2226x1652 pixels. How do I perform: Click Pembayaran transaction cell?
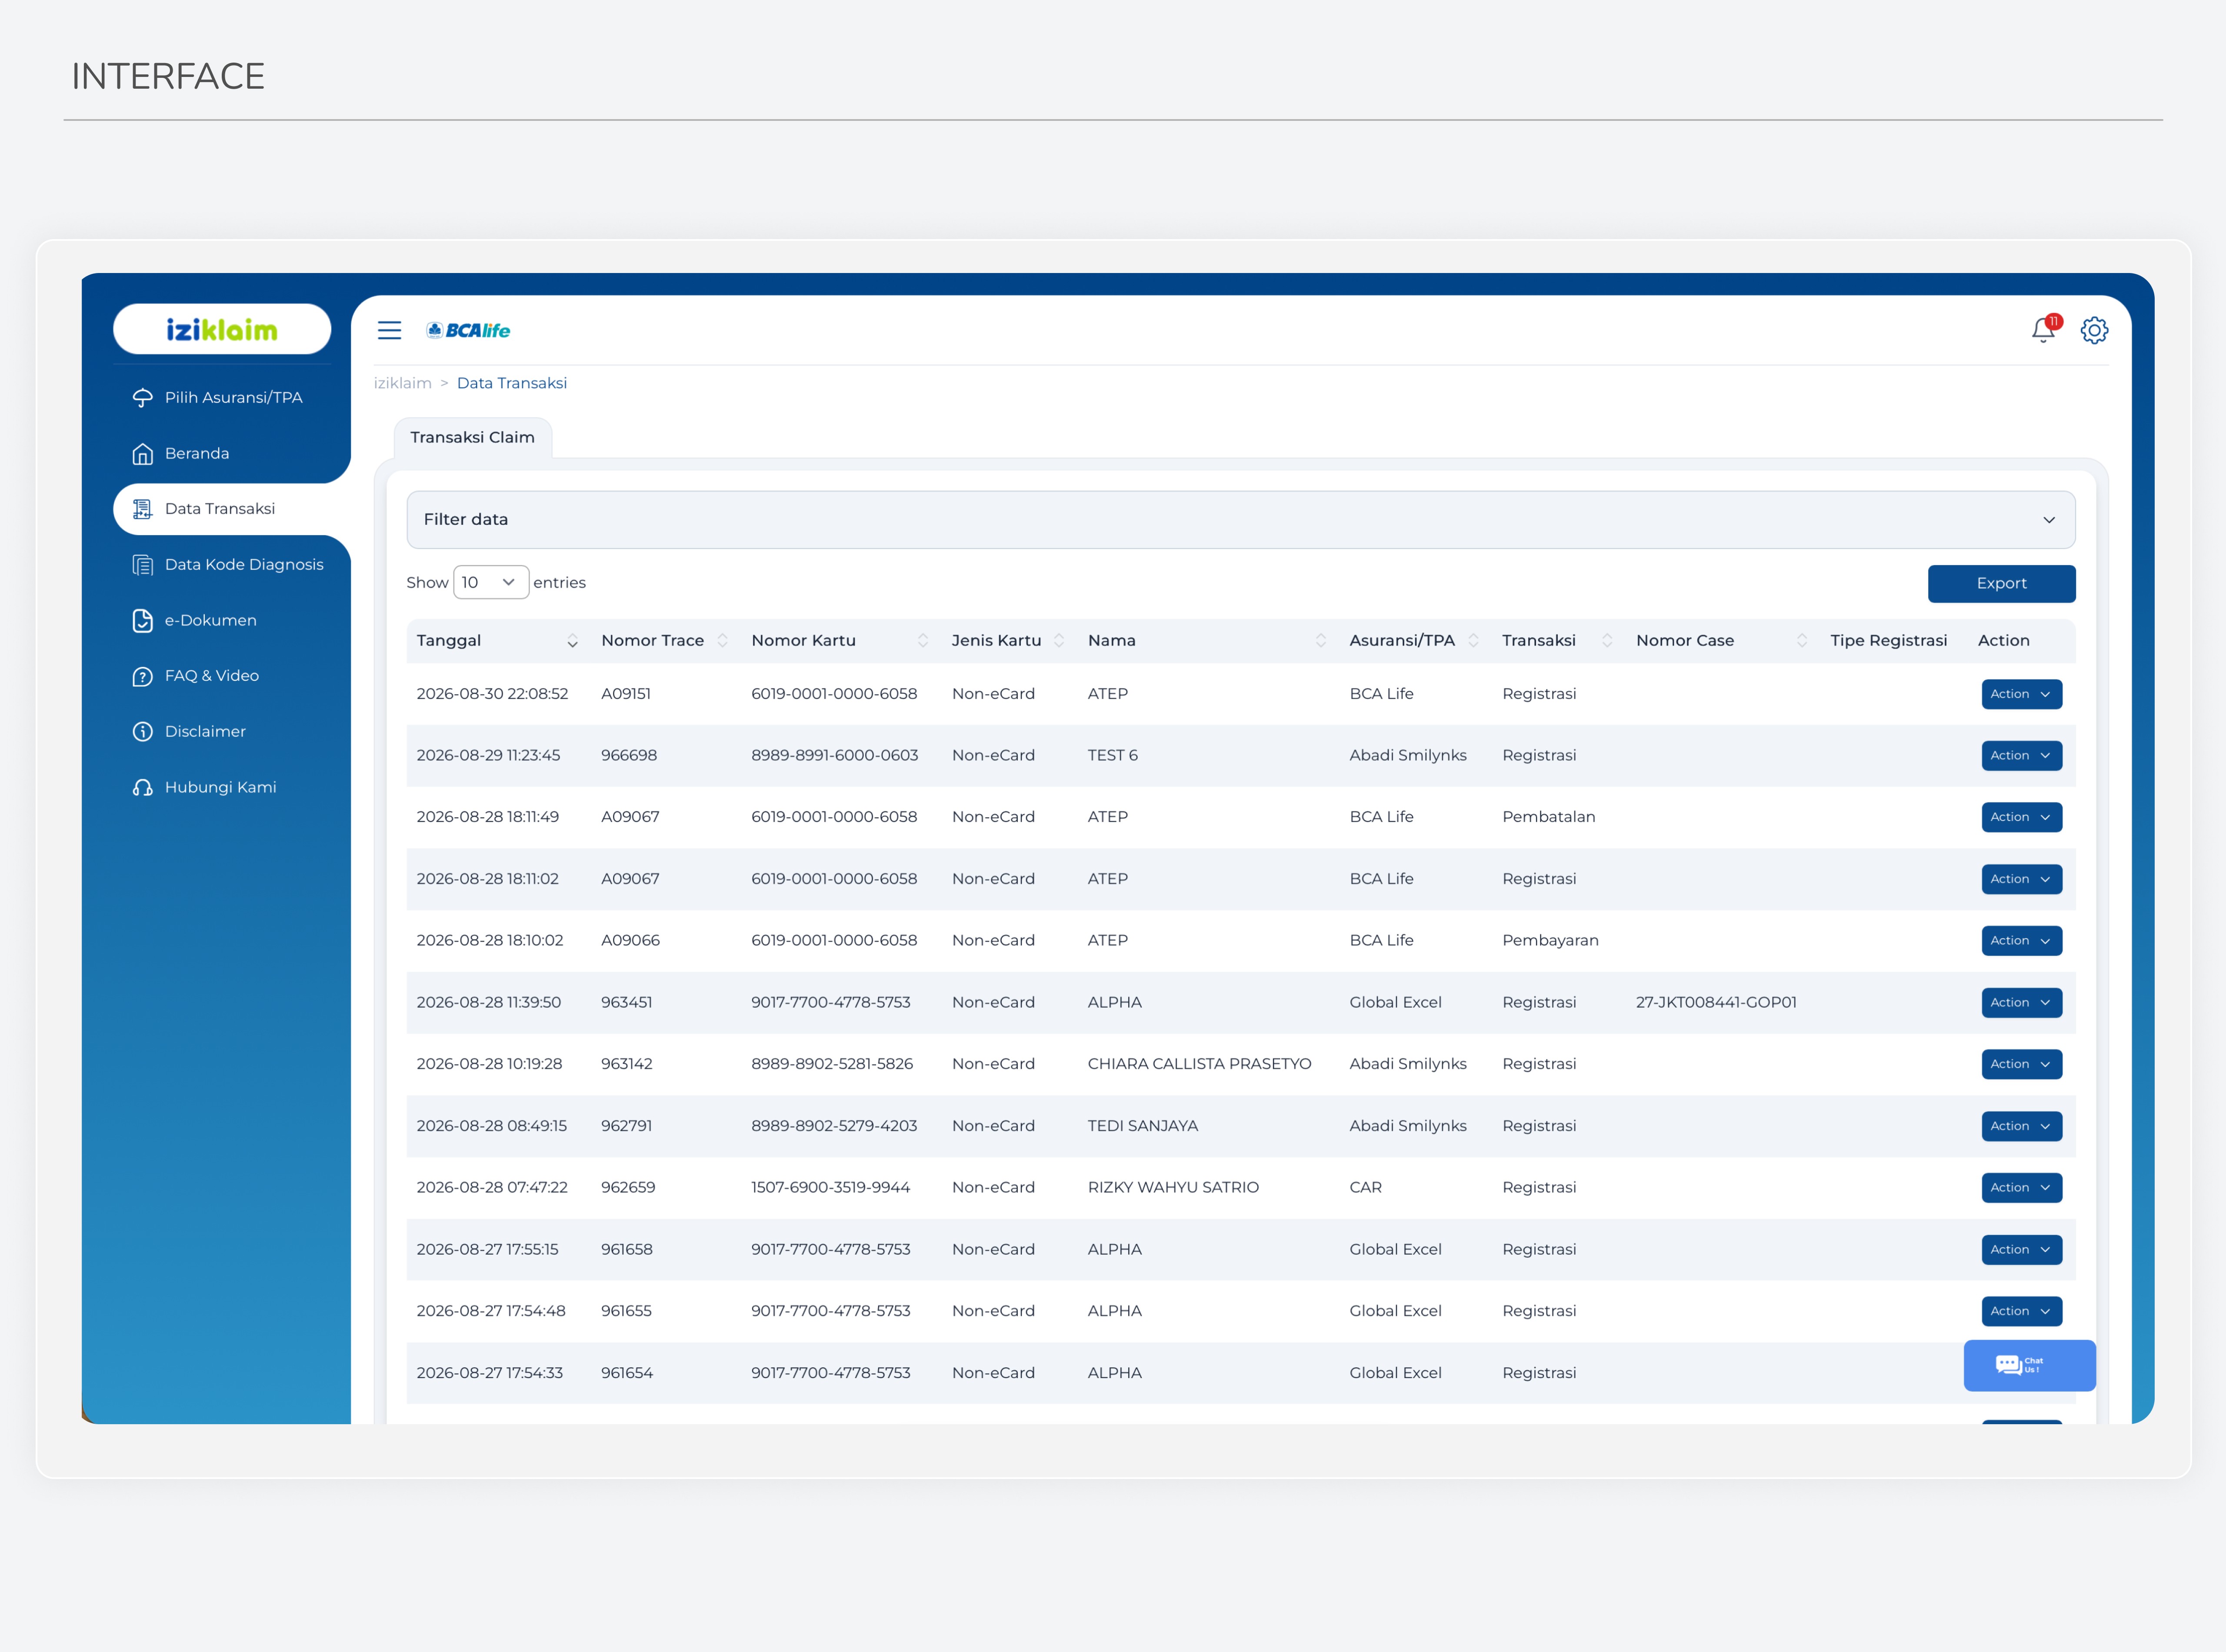point(1550,941)
